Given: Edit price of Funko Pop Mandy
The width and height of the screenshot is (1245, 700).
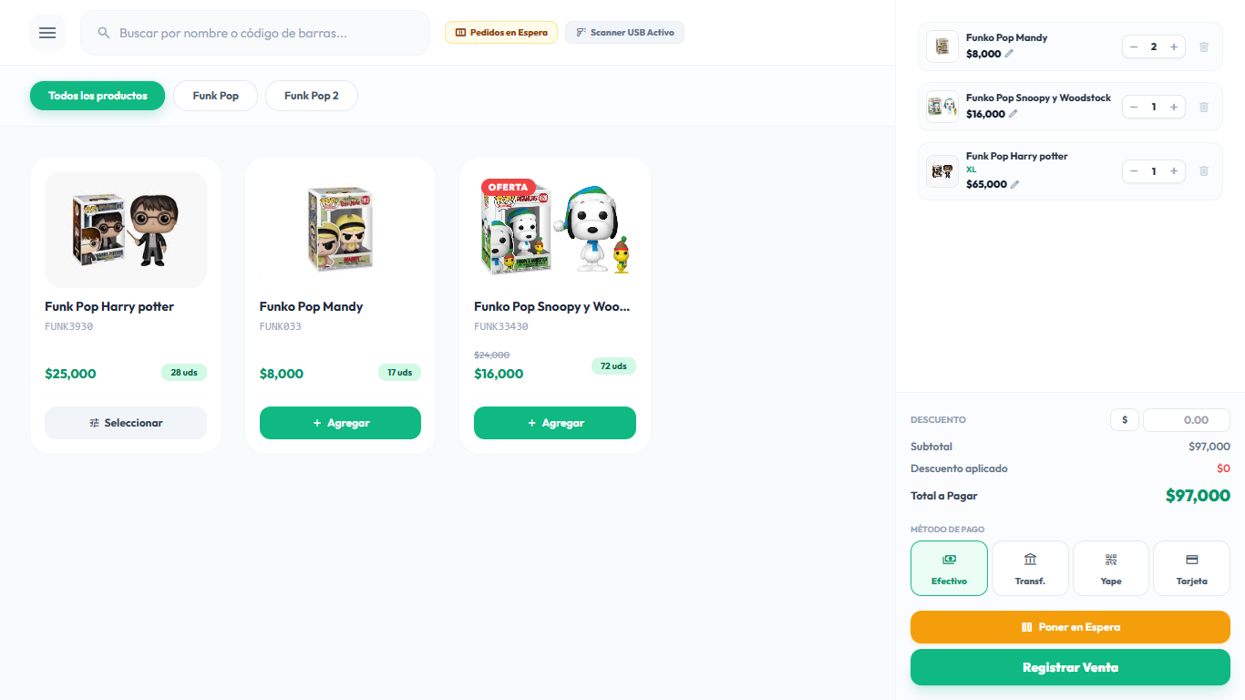Looking at the screenshot, I should [1009, 54].
